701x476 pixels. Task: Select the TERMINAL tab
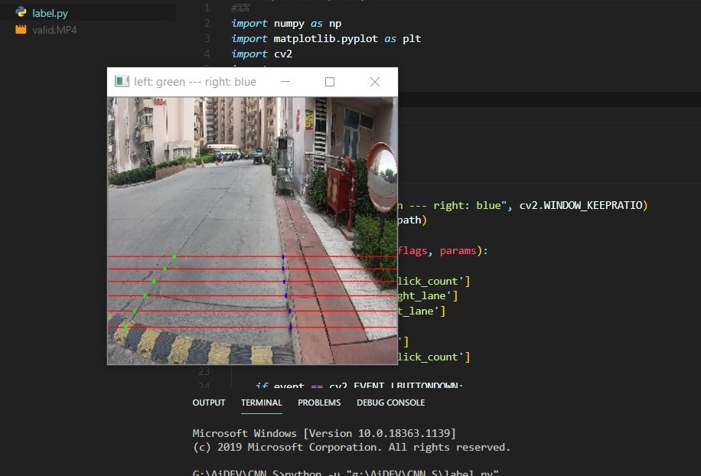pyautogui.click(x=261, y=403)
